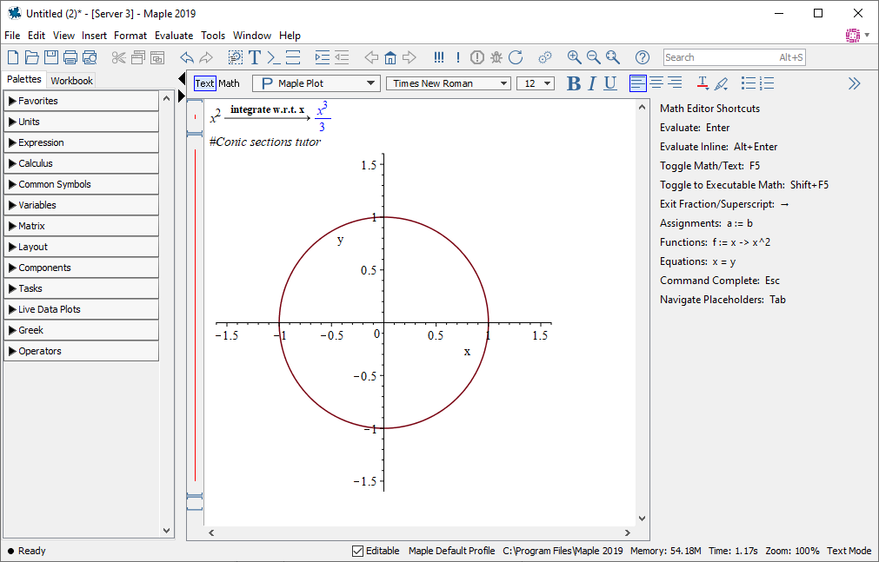Click the undo arrow icon

pos(187,57)
